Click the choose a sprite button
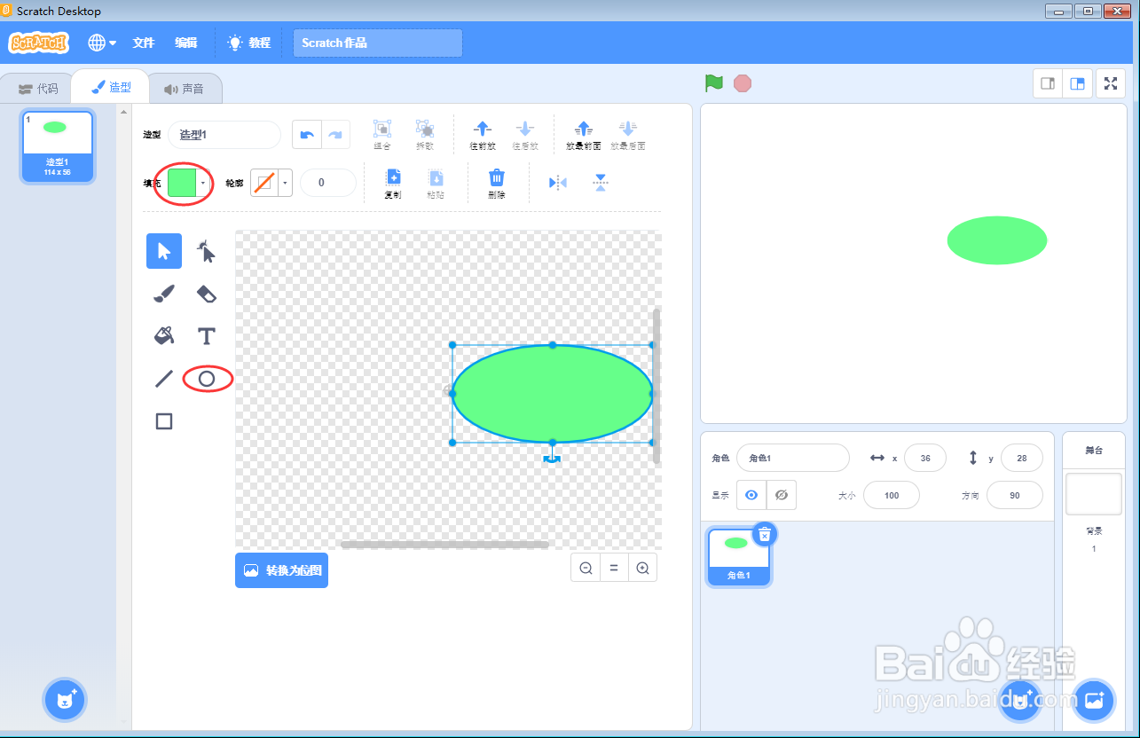This screenshot has height=738, width=1140. tap(1020, 700)
